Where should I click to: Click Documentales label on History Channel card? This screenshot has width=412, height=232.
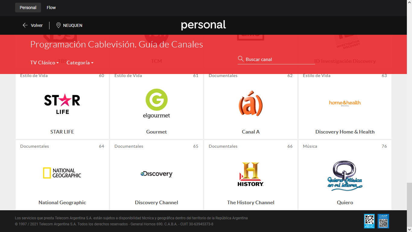pyautogui.click(x=223, y=146)
